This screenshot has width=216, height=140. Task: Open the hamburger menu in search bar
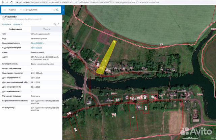[x=4, y=10]
